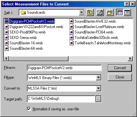Browse for target path with ellipsis button
137x117 pixels.
point(98,99)
